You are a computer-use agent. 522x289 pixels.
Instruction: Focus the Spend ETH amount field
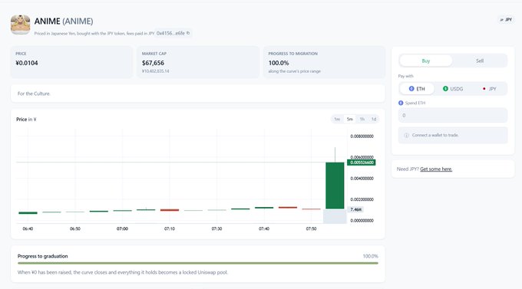(453, 116)
